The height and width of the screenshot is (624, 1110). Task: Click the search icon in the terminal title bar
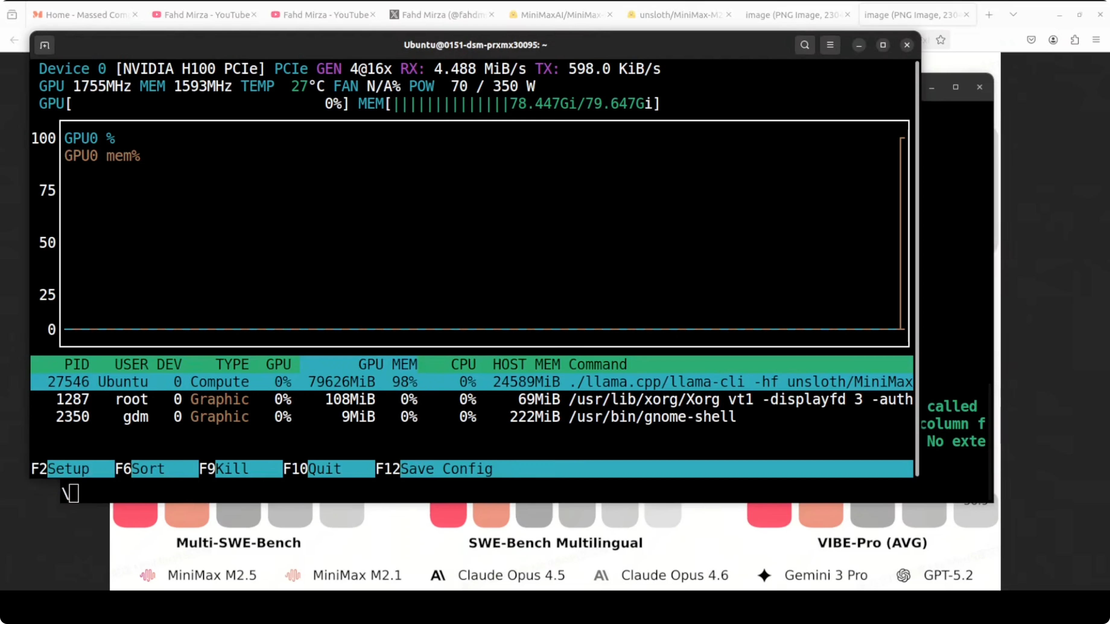(804, 45)
